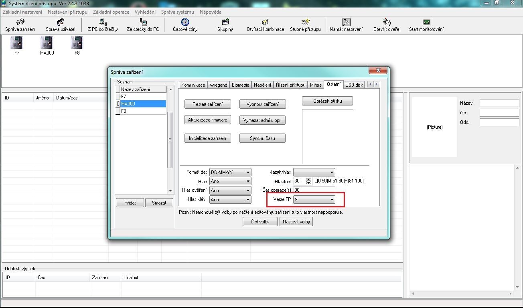Select the MA300 device icon
The image size is (523, 308).
pyautogui.click(x=47, y=43)
